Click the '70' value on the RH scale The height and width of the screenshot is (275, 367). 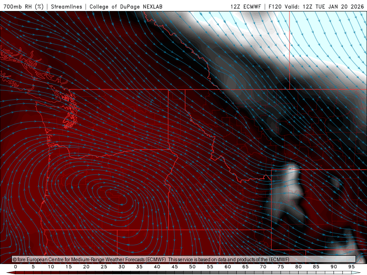[263, 267]
